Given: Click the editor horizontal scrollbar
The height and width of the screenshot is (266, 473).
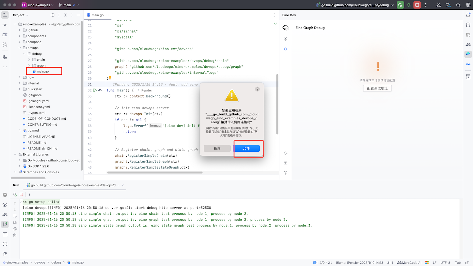Looking at the screenshot, I should coord(155,173).
